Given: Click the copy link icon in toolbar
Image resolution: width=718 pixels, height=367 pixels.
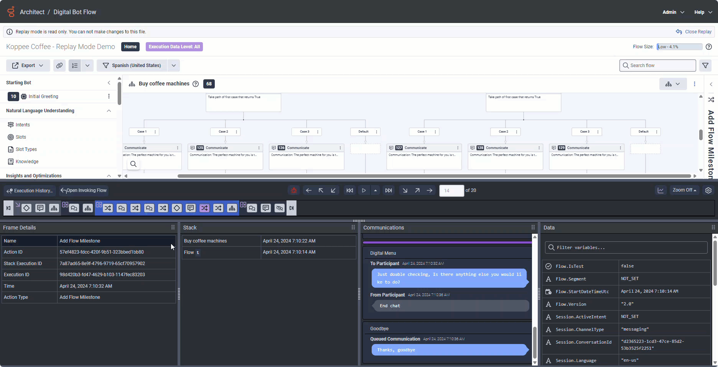Looking at the screenshot, I should coord(59,66).
